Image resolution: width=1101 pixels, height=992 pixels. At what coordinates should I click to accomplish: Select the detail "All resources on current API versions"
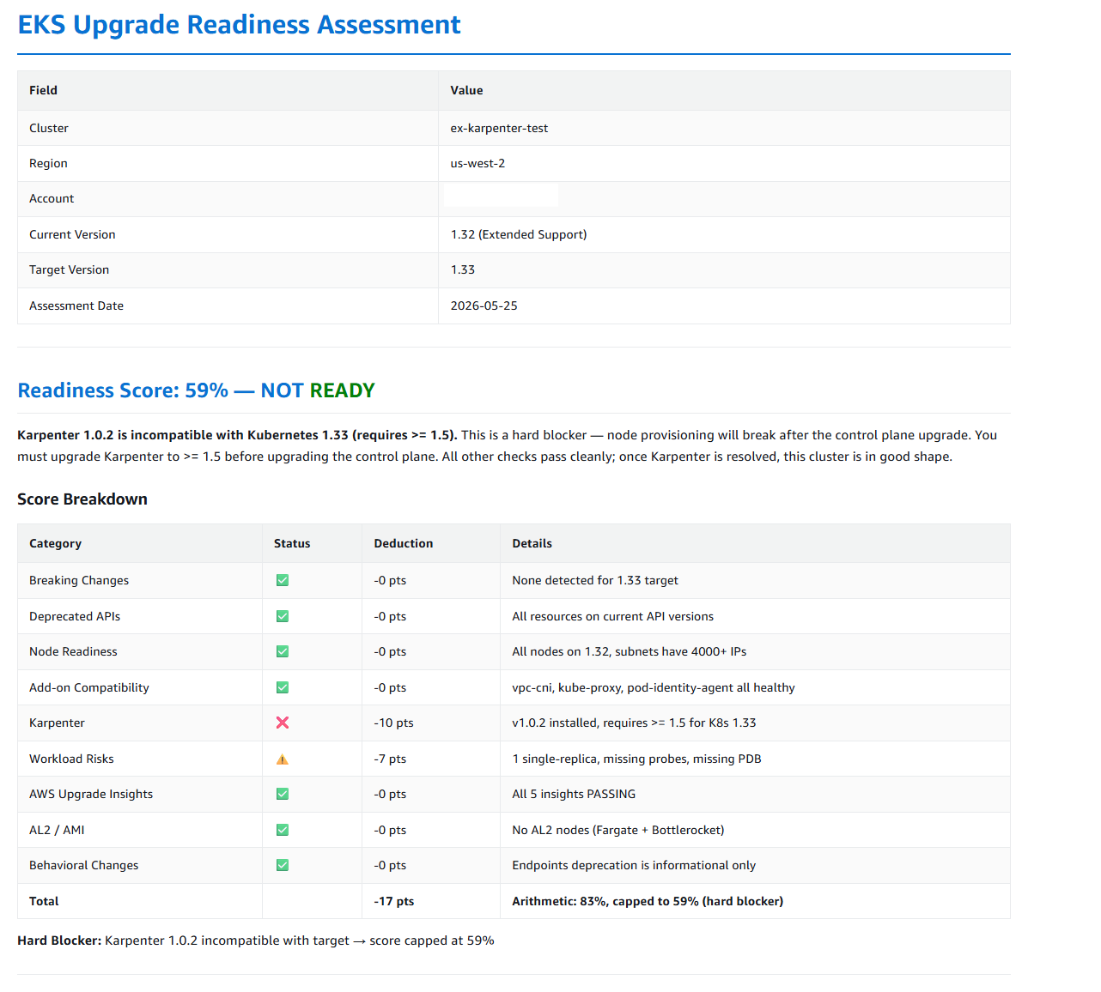[613, 616]
